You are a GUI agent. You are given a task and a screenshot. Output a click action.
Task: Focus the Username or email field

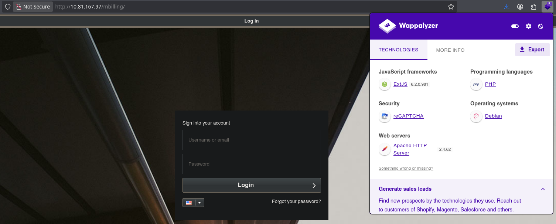(252, 140)
